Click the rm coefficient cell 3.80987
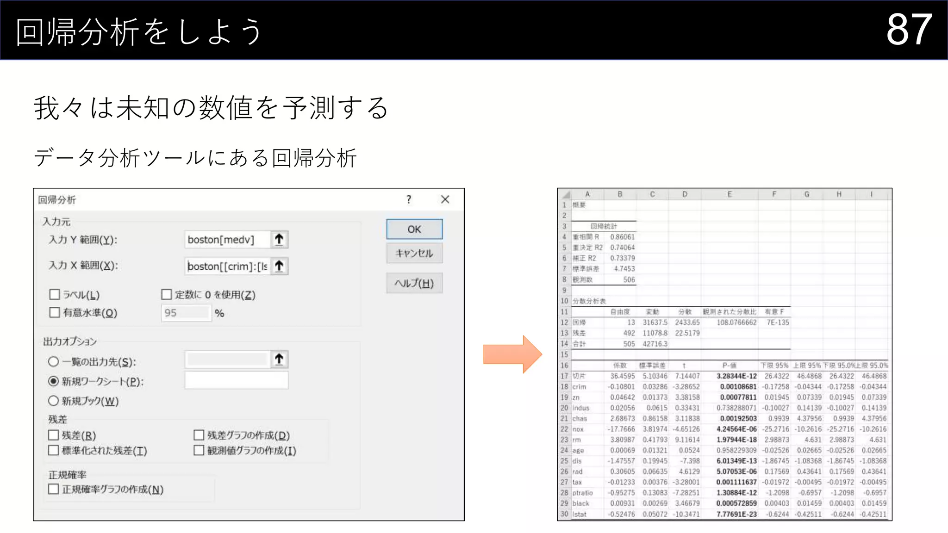Screen dimensions: 948x533 [x=620, y=440]
